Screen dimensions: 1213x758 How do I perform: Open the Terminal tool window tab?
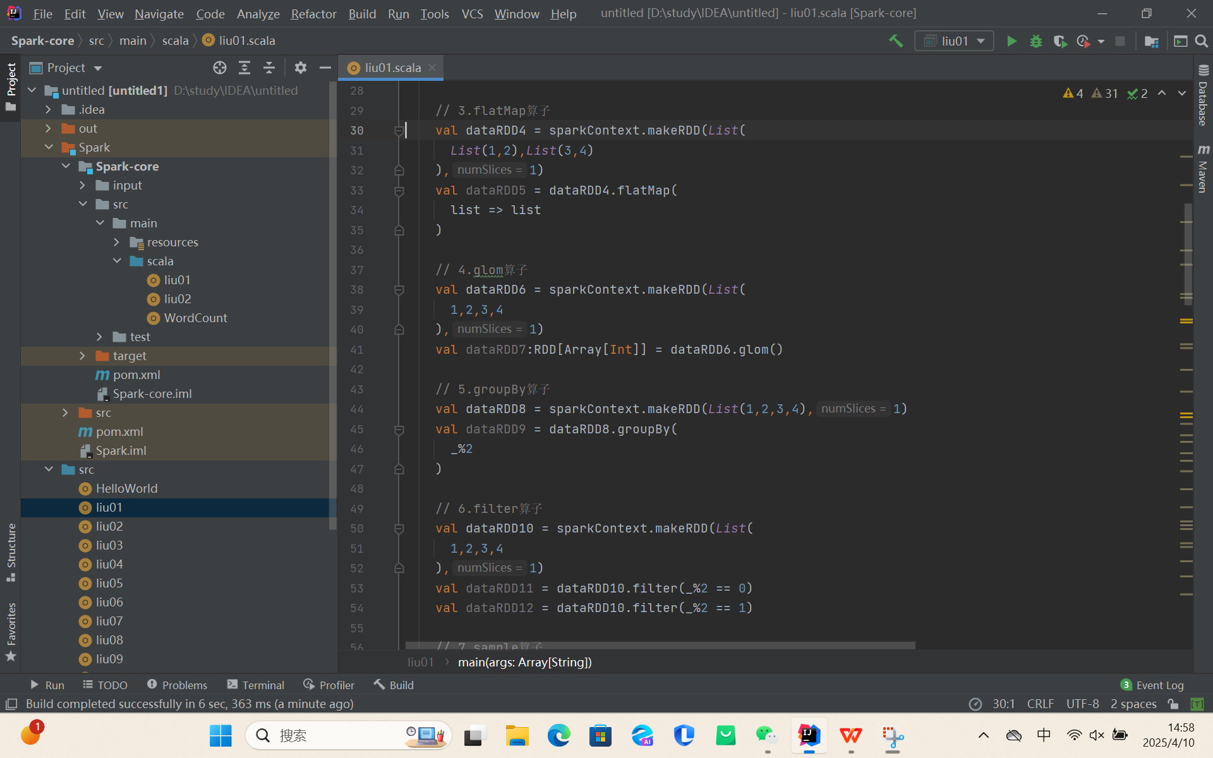(256, 685)
